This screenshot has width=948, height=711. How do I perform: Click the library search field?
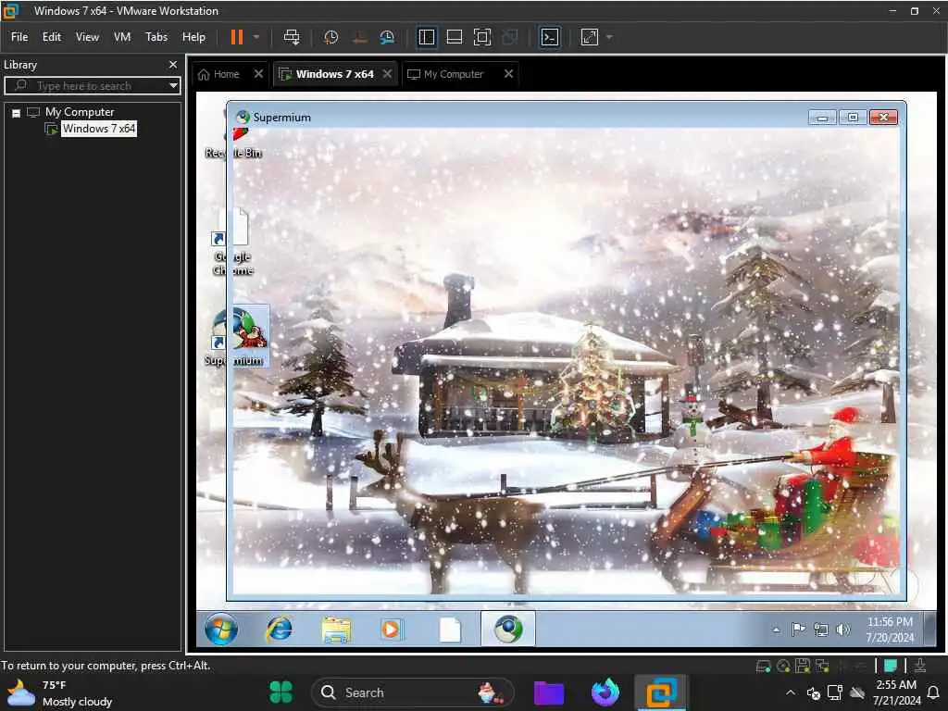pos(91,86)
